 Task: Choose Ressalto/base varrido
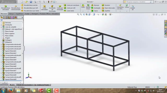[29, 5]
